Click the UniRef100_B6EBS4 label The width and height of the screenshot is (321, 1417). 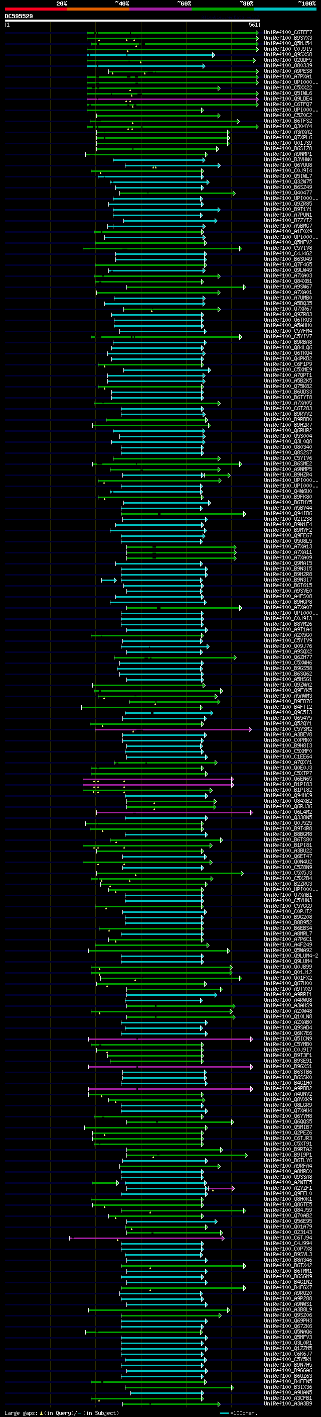[288, 928]
